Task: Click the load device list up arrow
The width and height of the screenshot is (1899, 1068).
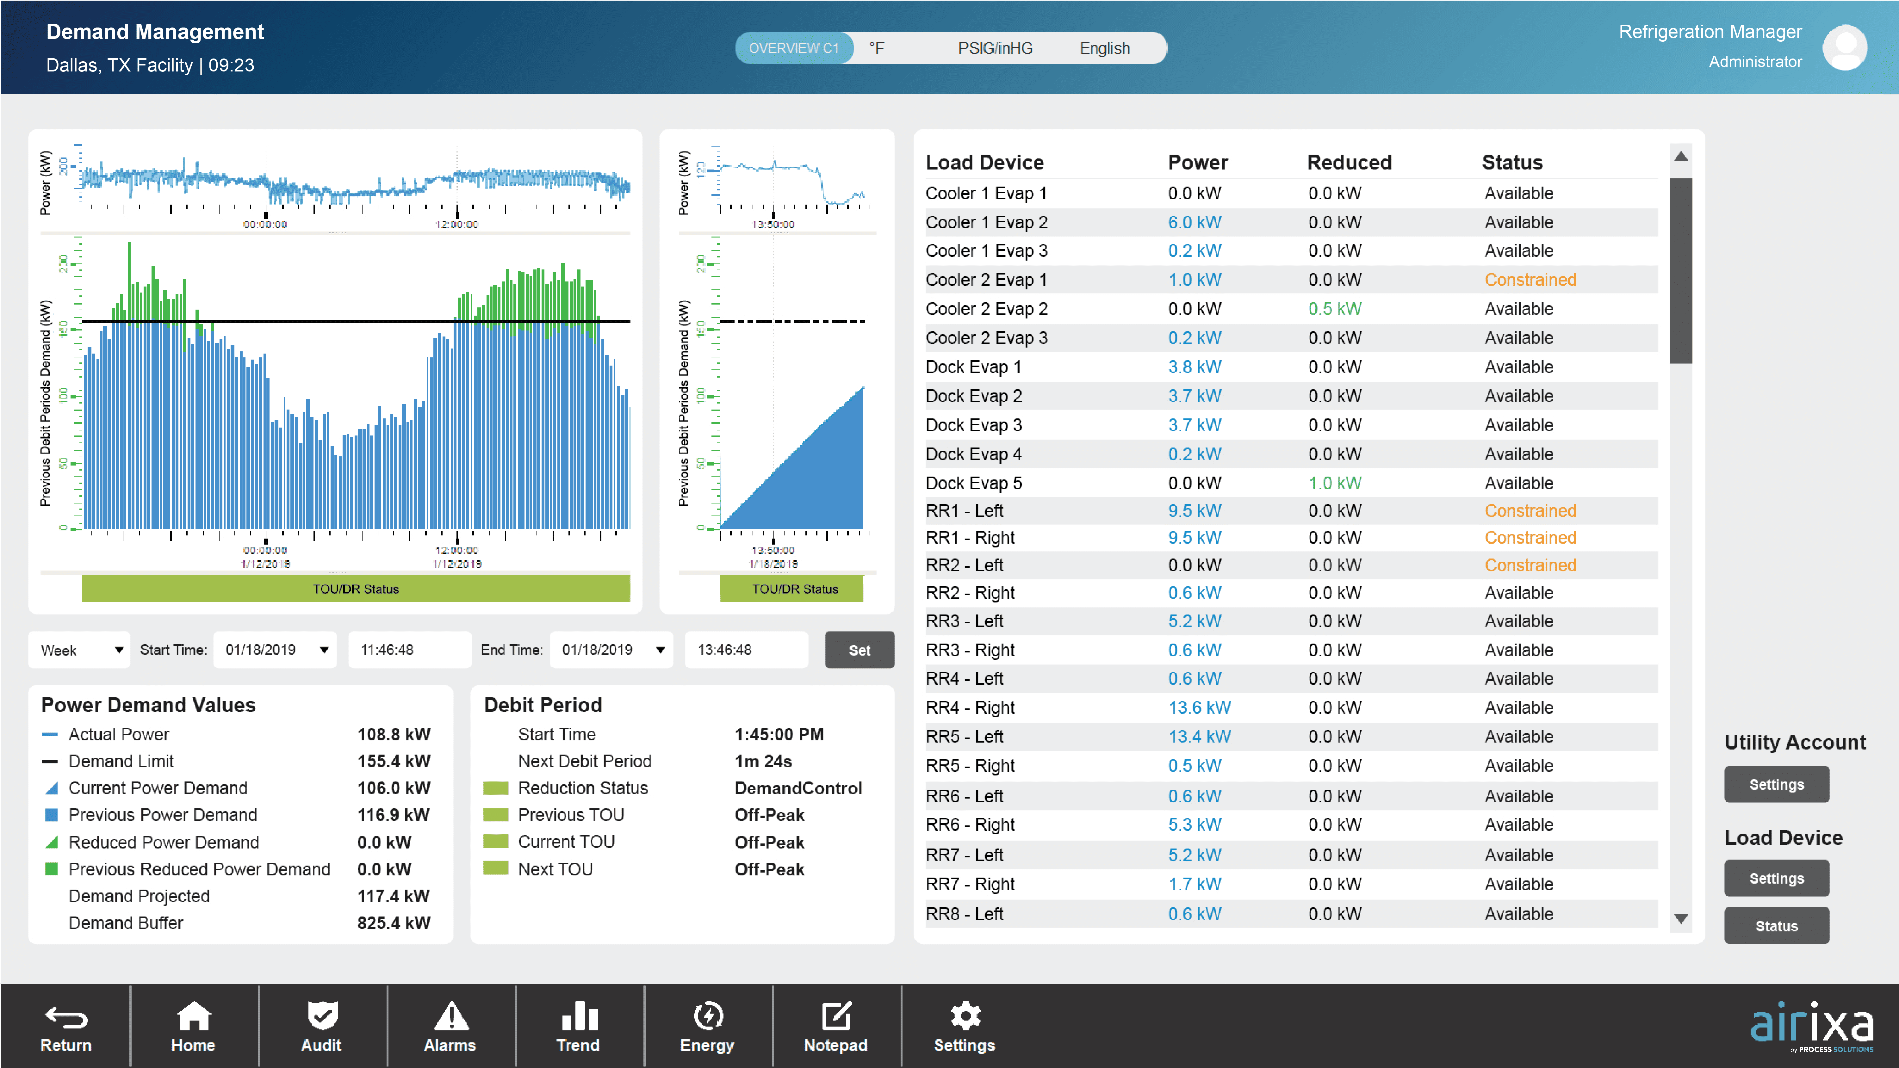Action: [x=1681, y=156]
